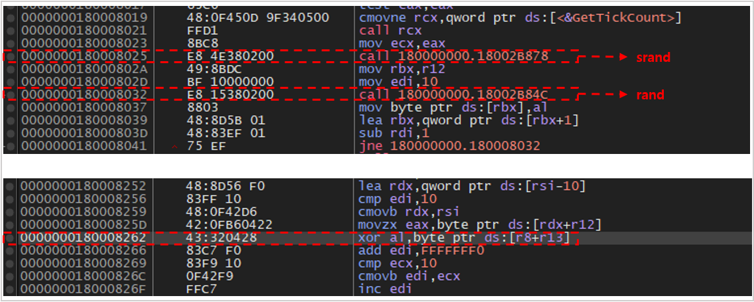This screenshot has width=754, height=302.
Task: Click the breakpoint bullet for address 0000000180008041
Action: click(9, 145)
